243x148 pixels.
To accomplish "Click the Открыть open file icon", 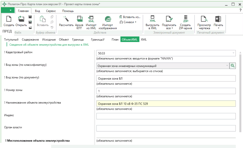I will coord(21,19).
